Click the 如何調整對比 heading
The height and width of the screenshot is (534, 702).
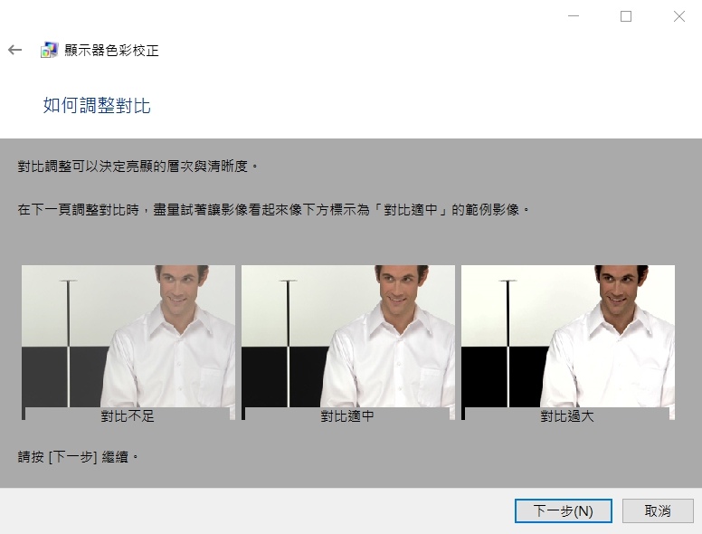click(x=97, y=106)
